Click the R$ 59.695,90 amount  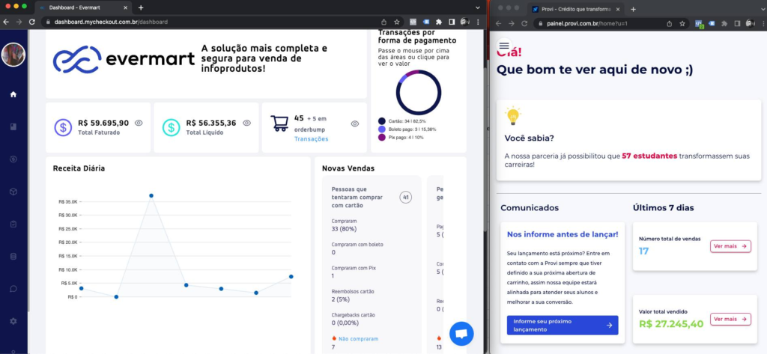[103, 123]
